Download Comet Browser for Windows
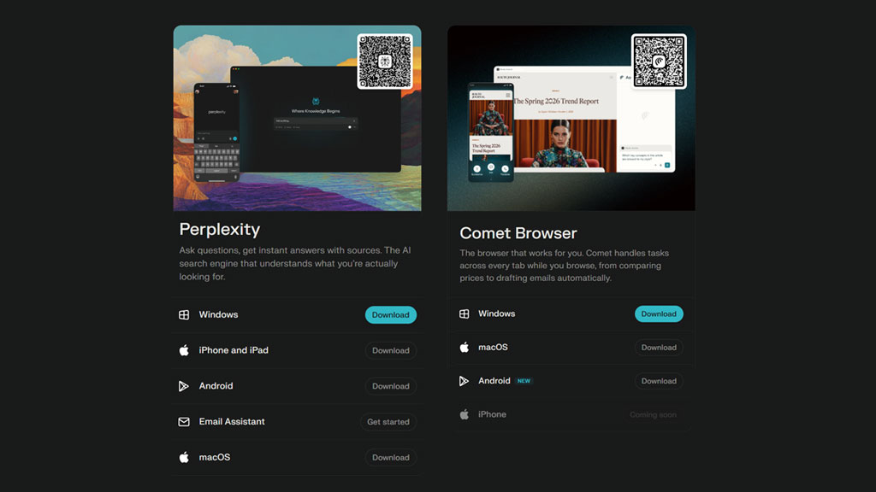Image resolution: width=876 pixels, height=492 pixels. coord(659,314)
